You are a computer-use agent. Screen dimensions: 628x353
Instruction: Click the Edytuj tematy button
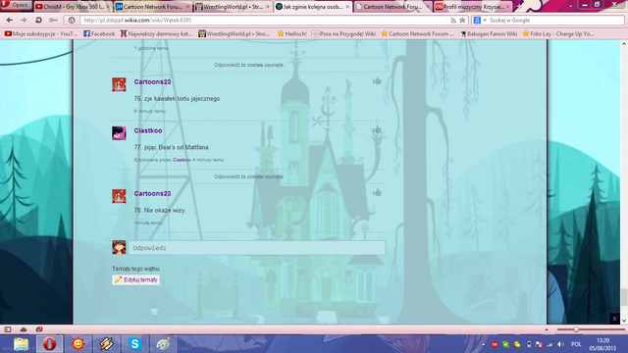tap(135, 279)
